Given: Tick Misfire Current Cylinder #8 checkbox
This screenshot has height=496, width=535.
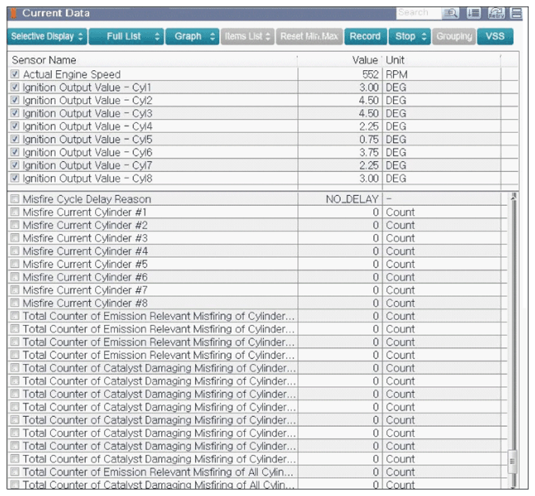Looking at the screenshot, I should 15,302.
